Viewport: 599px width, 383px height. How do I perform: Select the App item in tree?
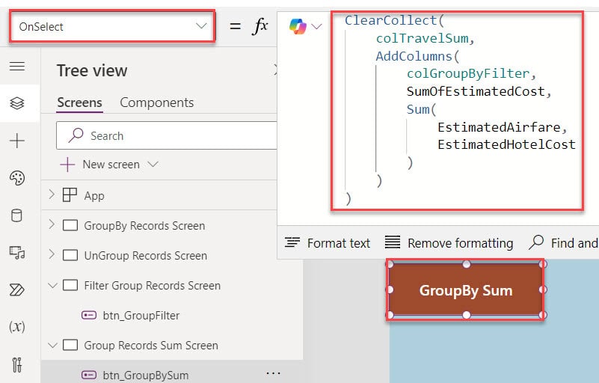(94, 196)
